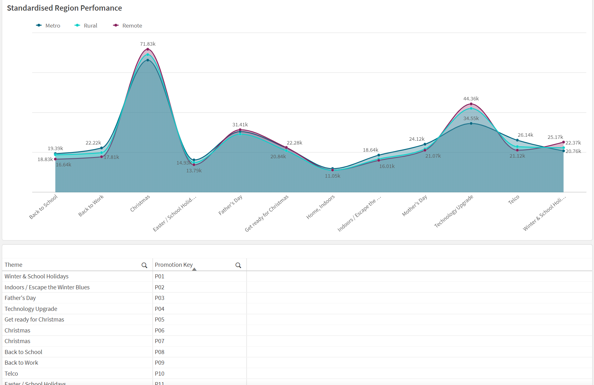Click the Christmas x-axis label

(140, 203)
